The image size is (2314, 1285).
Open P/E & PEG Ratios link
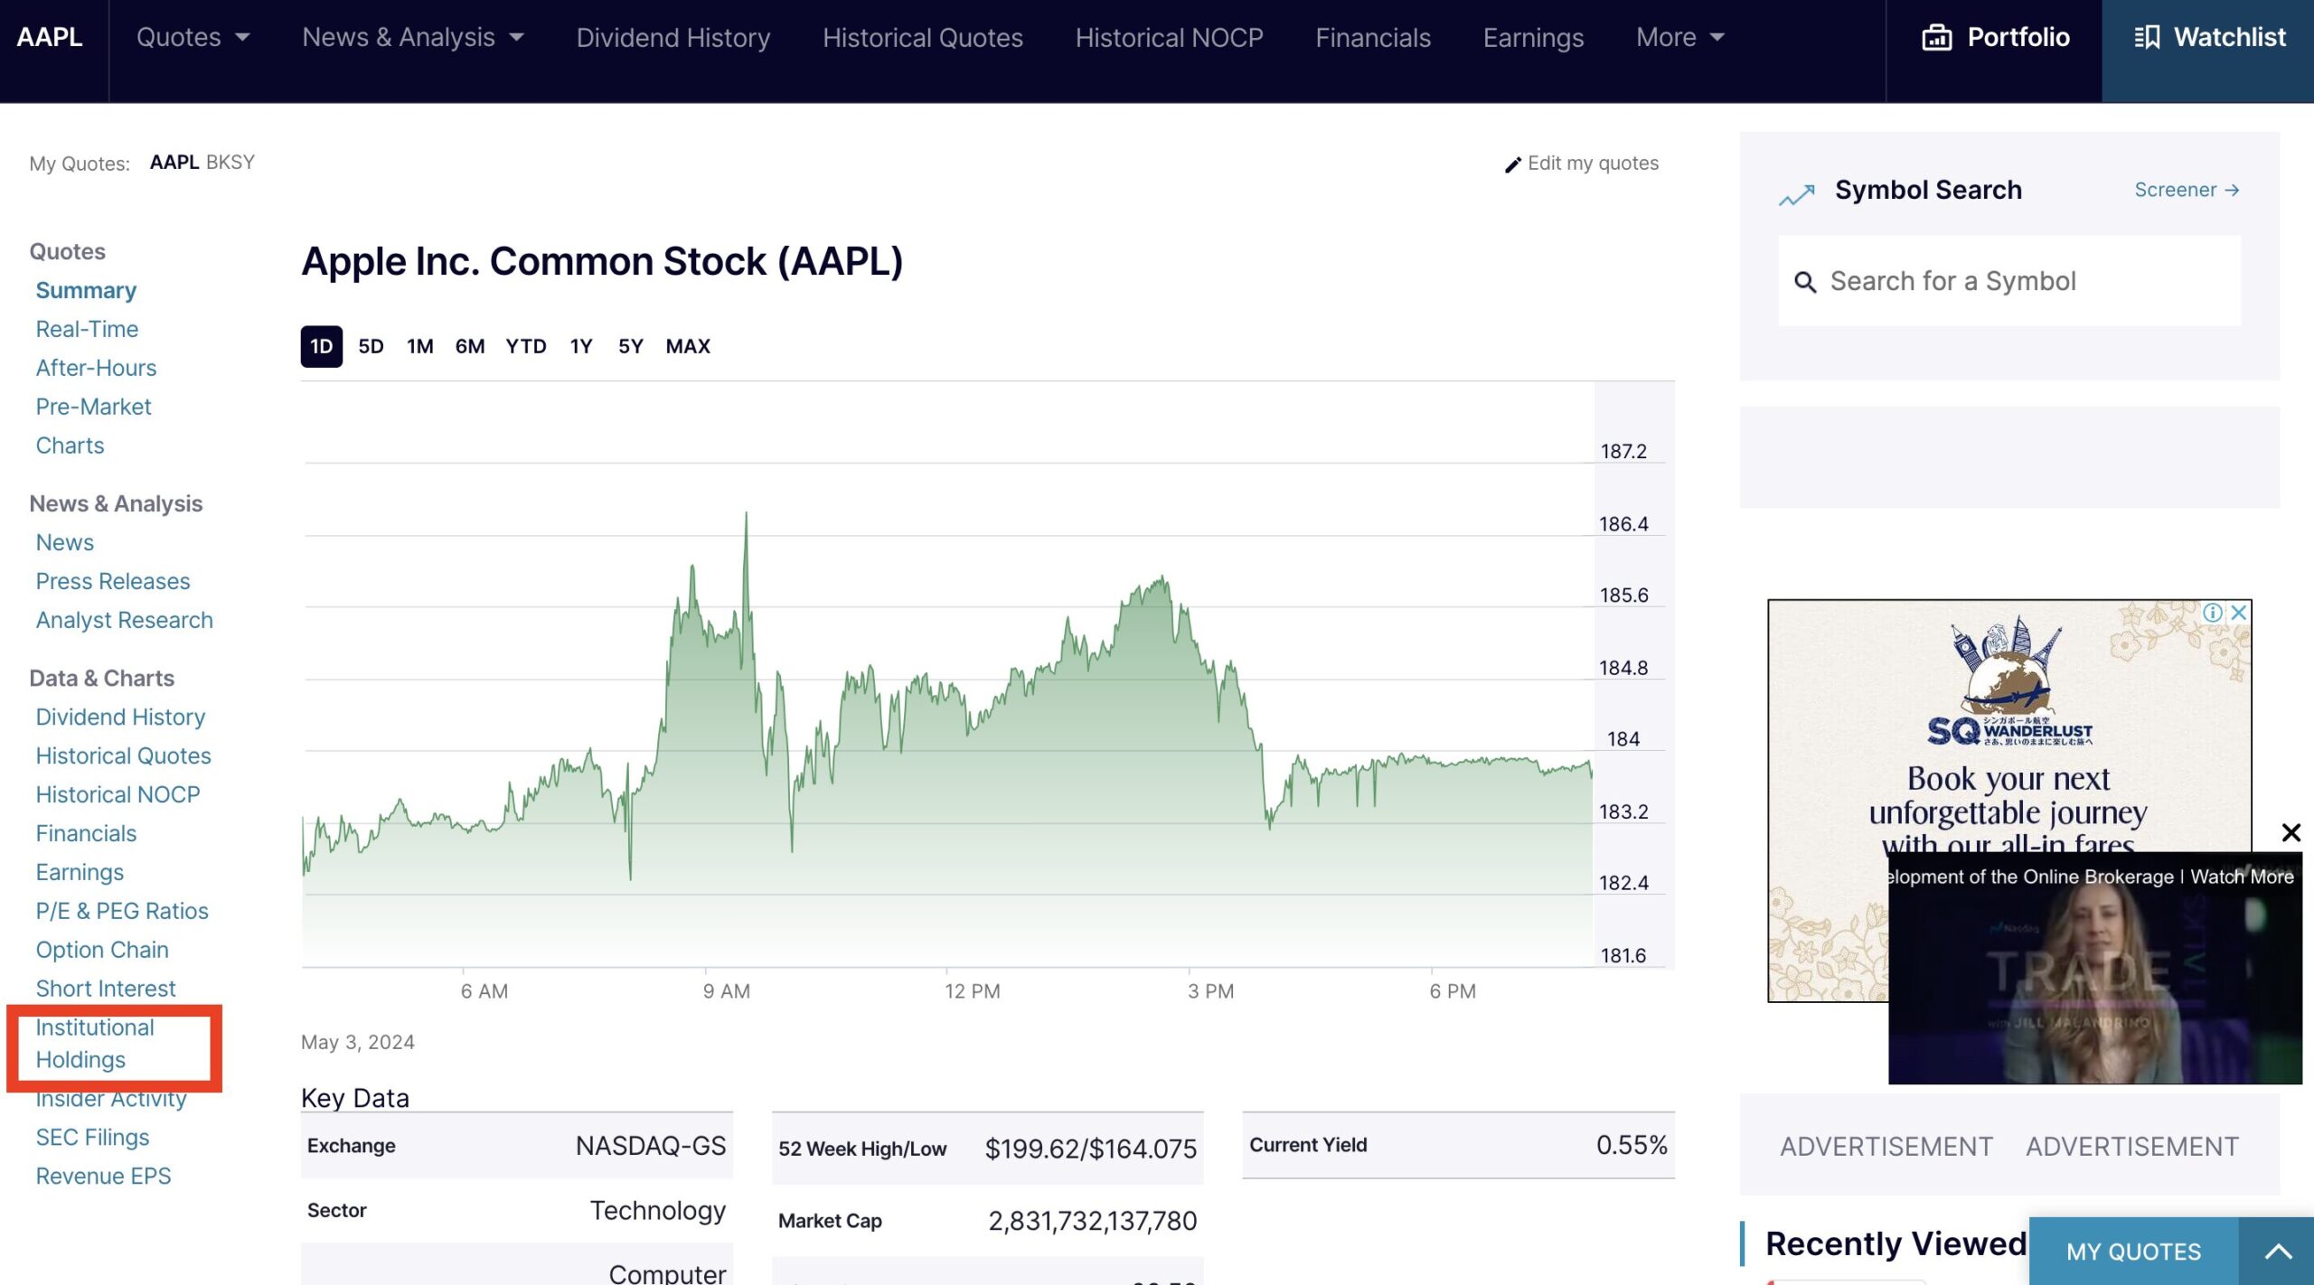tap(122, 911)
